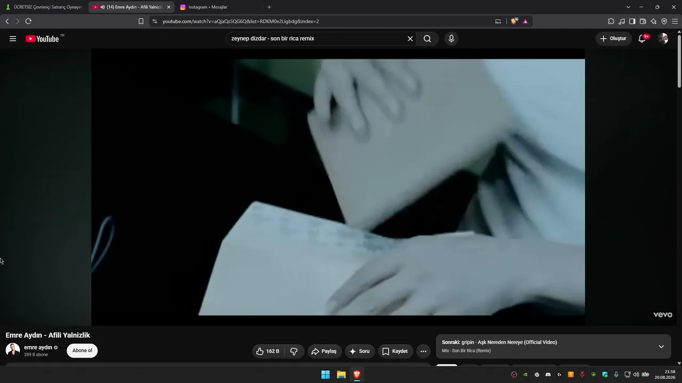
Task: Mute the audio-playing YouTube tab speaker icon
Action: (x=102, y=7)
